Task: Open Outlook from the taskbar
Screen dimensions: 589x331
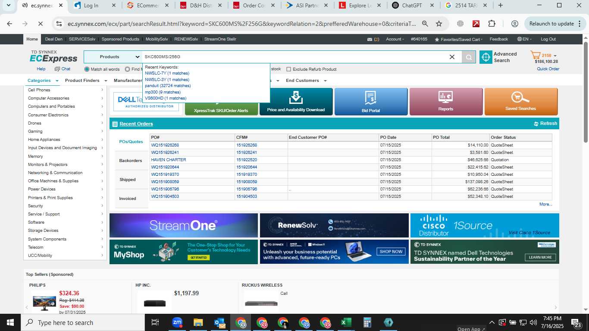Action: click(219, 322)
